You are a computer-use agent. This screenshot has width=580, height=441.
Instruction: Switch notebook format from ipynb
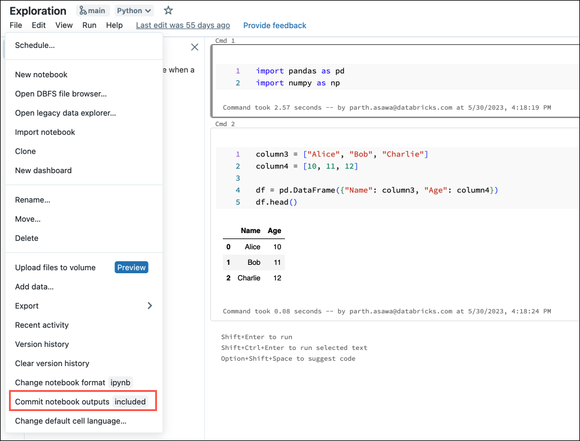(73, 382)
